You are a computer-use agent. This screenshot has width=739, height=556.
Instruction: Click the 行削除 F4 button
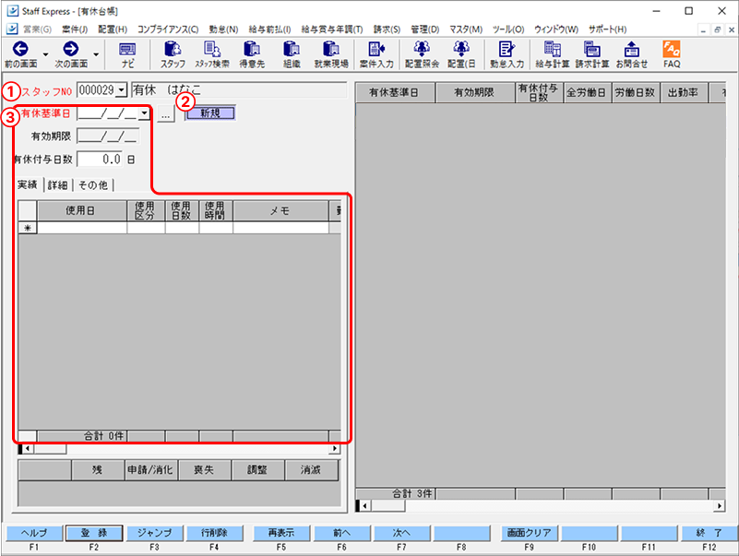(214, 533)
